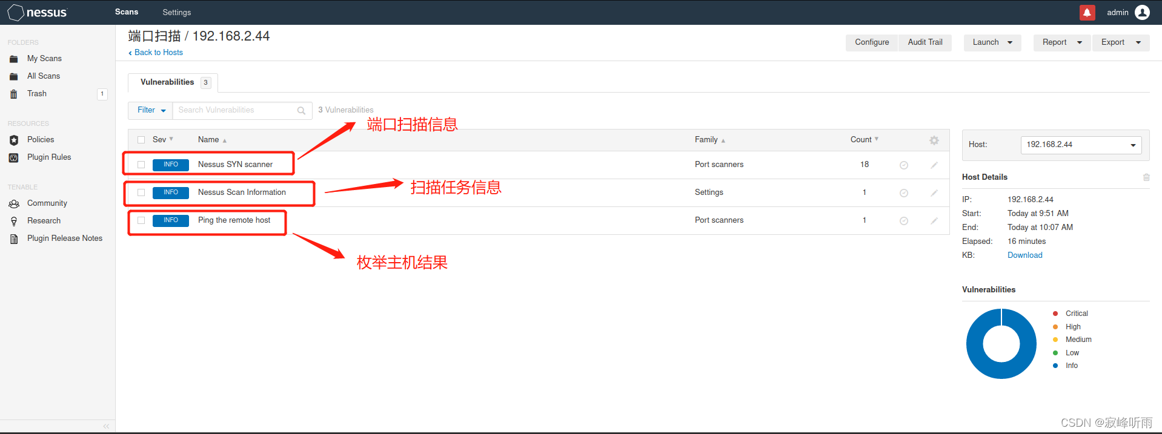The height and width of the screenshot is (434, 1162).
Task: Open Plugin Rules in the sidebar
Action: (49, 157)
